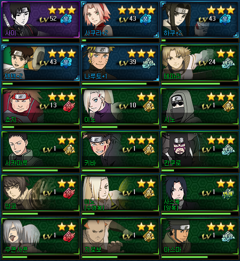The height and width of the screenshot is (261, 240).
Task: Click the earth element icon on 시카마루
Action: 69,150
